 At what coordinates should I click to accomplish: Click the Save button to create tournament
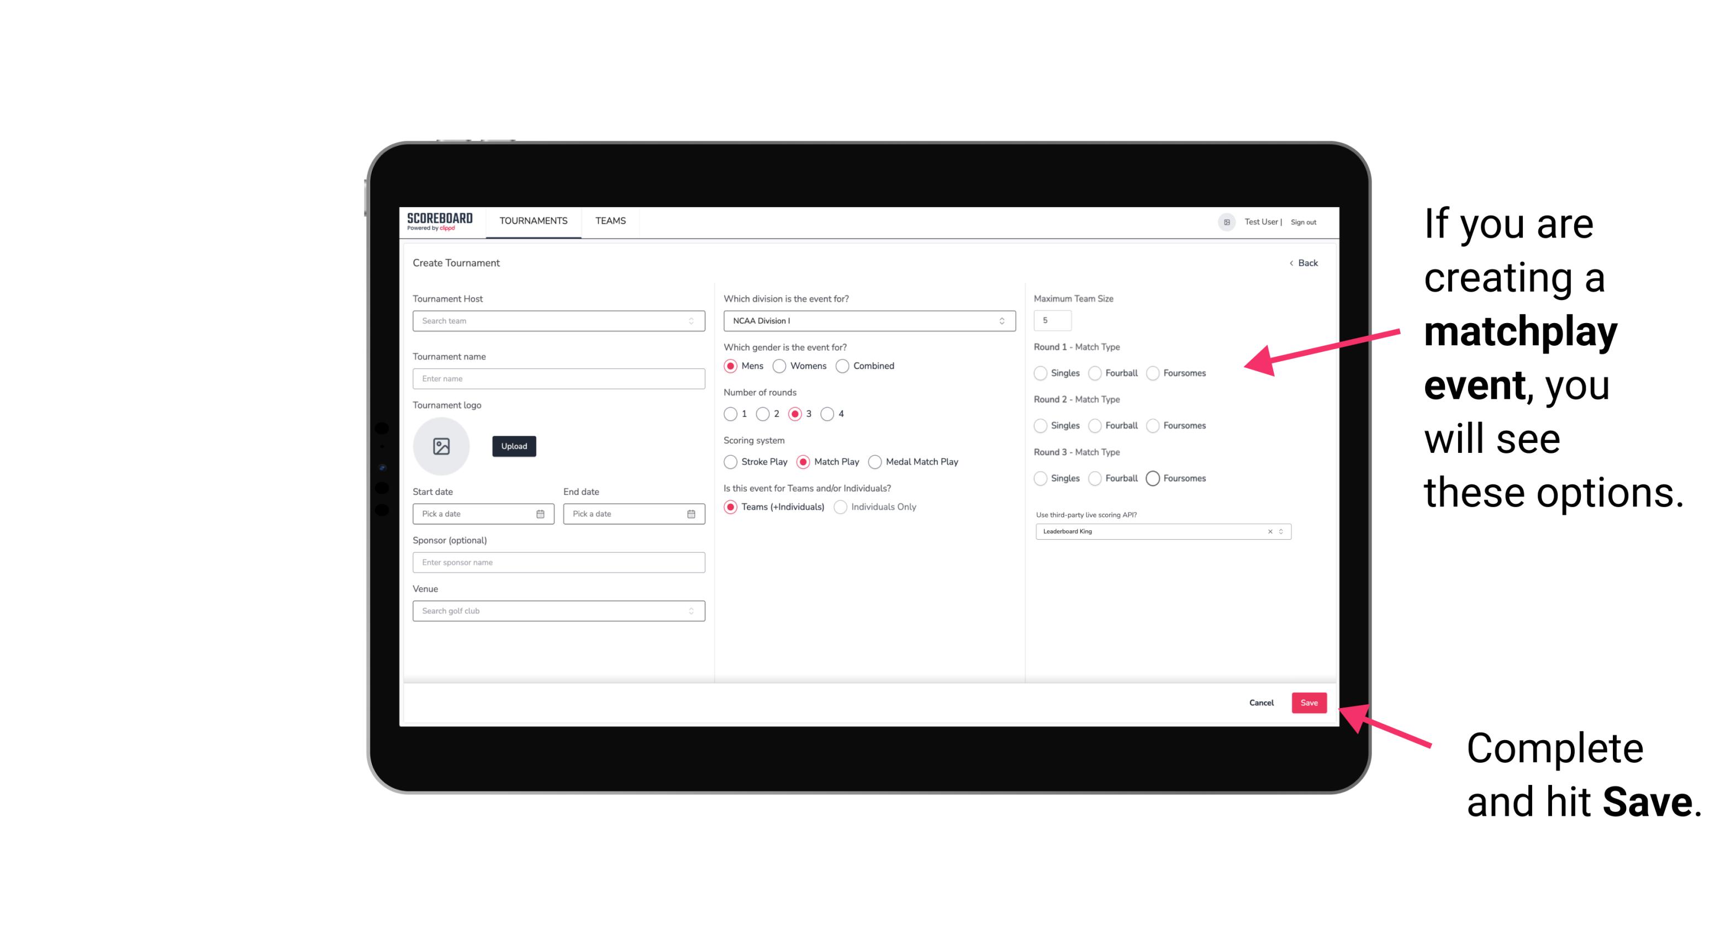1308,701
